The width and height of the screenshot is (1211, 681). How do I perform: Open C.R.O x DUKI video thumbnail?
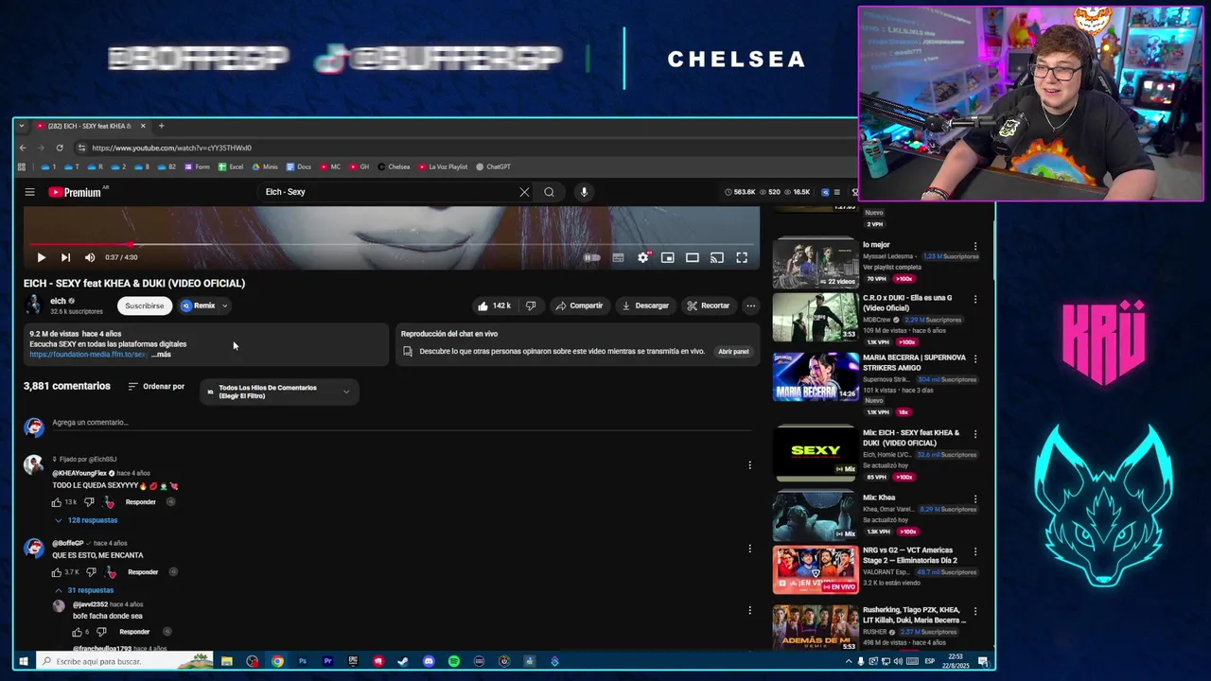click(x=816, y=317)
